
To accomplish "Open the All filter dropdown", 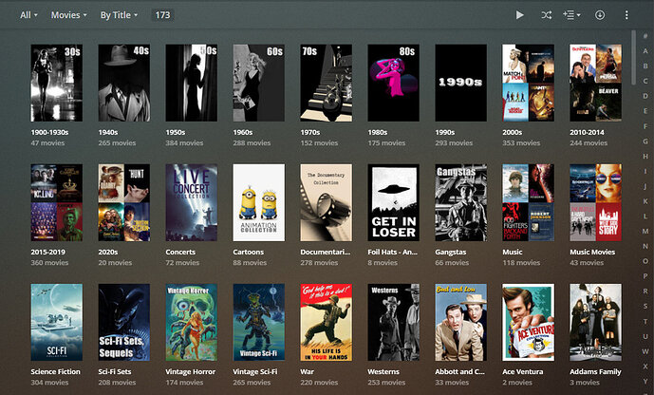I will (28, 15).
